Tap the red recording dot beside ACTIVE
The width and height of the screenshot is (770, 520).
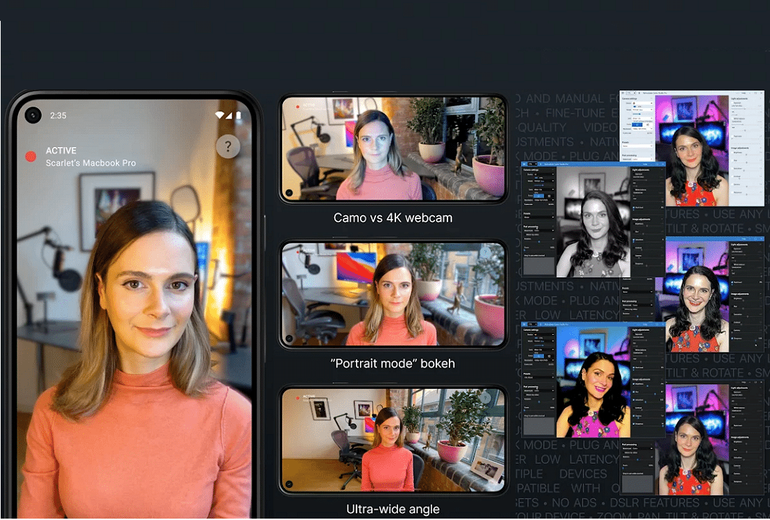coord(31,156)
